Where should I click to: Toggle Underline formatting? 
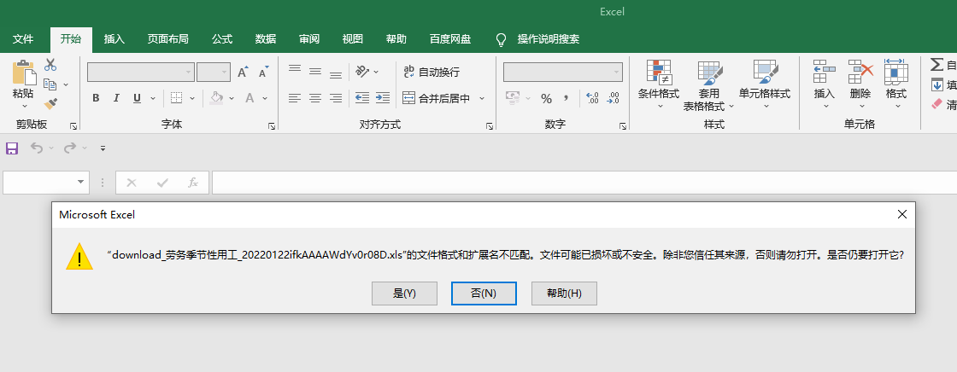click(x=137, y=97)
